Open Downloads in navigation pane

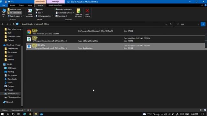[11, 79]
